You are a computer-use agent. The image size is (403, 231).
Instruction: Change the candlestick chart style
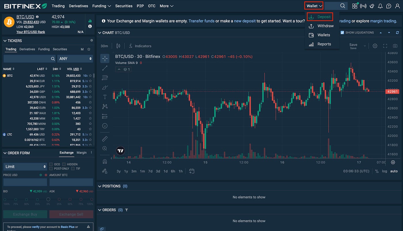tap(118, 46)
